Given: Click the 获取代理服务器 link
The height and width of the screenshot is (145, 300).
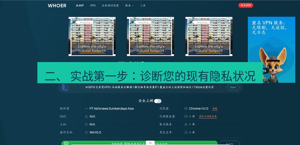Looking at the screenshot, I should point(208,117).
